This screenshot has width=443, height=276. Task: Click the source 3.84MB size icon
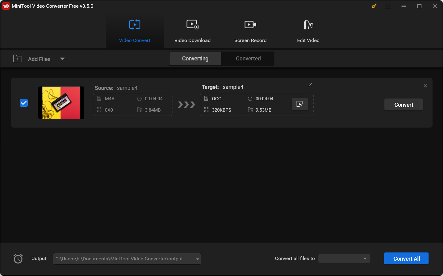click(140, 110)
